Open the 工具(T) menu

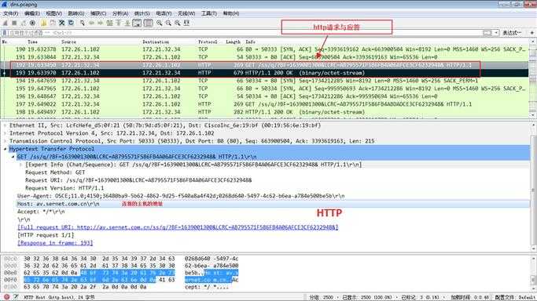(208, 13)
